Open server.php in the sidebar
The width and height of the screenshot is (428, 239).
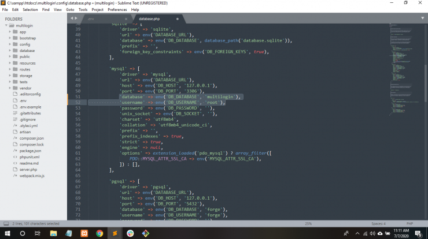(28, 170)
